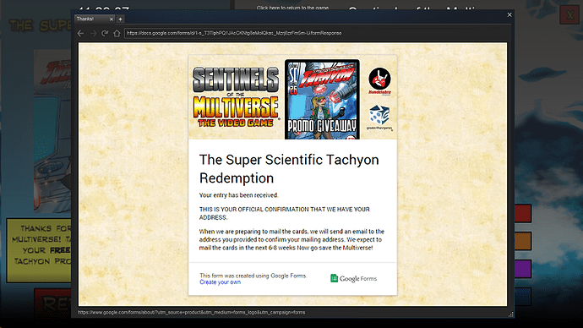Screen dimensions: 583x328
Task: Click the Sentinels of the Multiverse logo
Action: (236, 97)
